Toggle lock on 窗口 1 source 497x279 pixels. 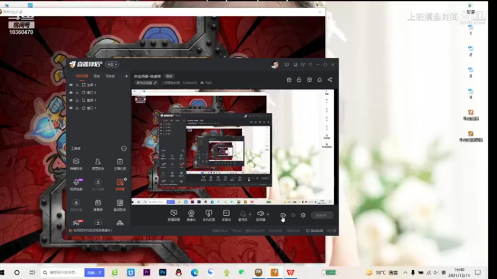tap(77, 108)
